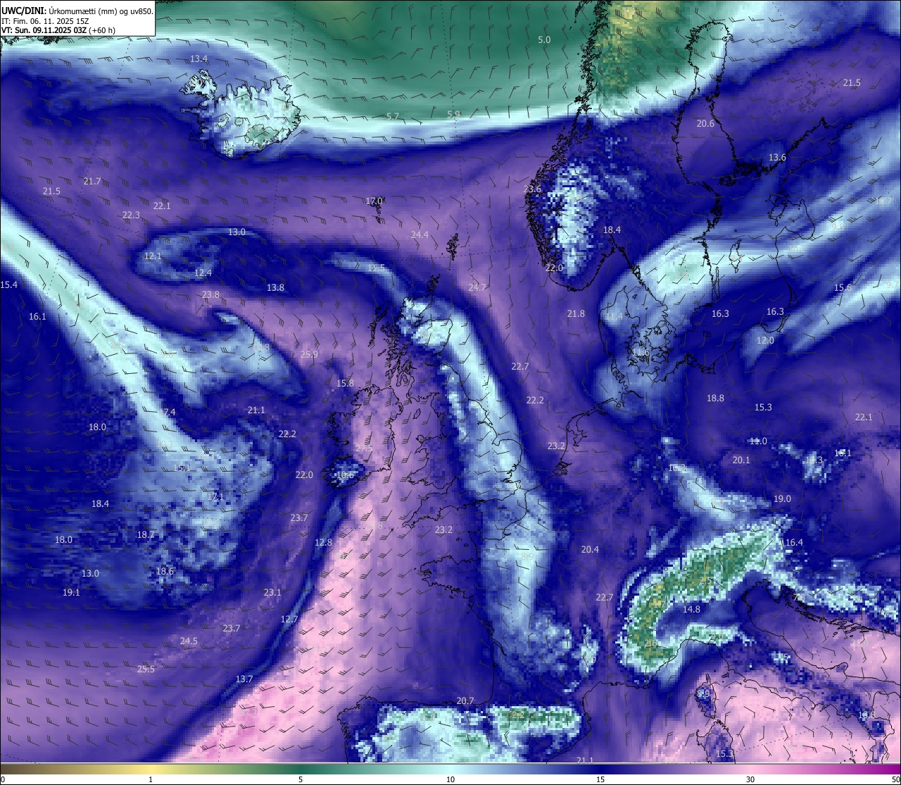Viewport: 901px width, 785px height.
Task: Select the 23.8 value label
Action: [210, 294]
